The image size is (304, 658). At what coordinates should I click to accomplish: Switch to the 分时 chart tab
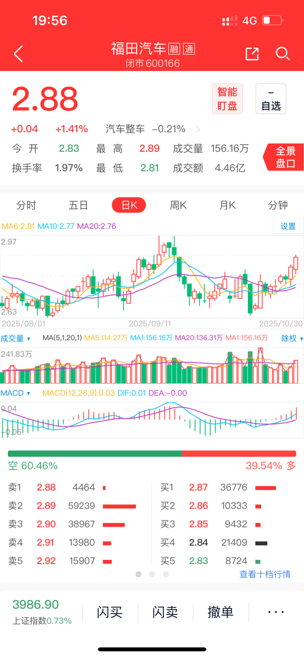26,205
